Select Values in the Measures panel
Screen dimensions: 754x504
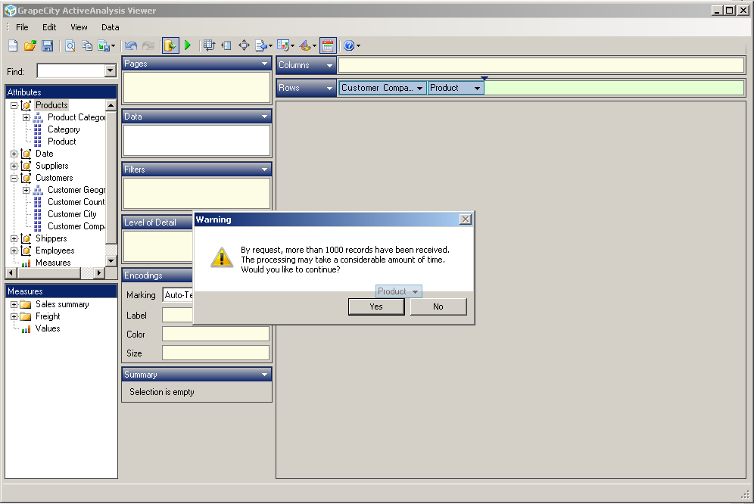[x=48, y=328]
